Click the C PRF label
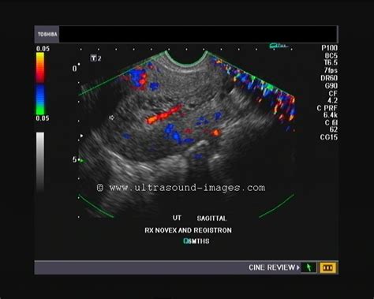 pyautogui.click(x=327, y=108)
